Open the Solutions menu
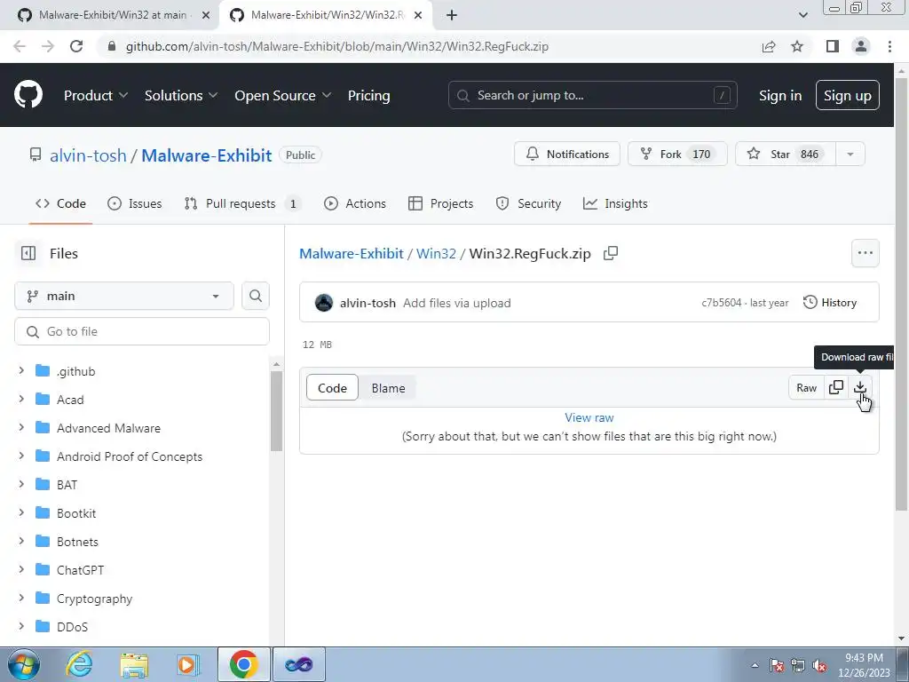This screenshot has height=682, width=909. coord(181,96)
